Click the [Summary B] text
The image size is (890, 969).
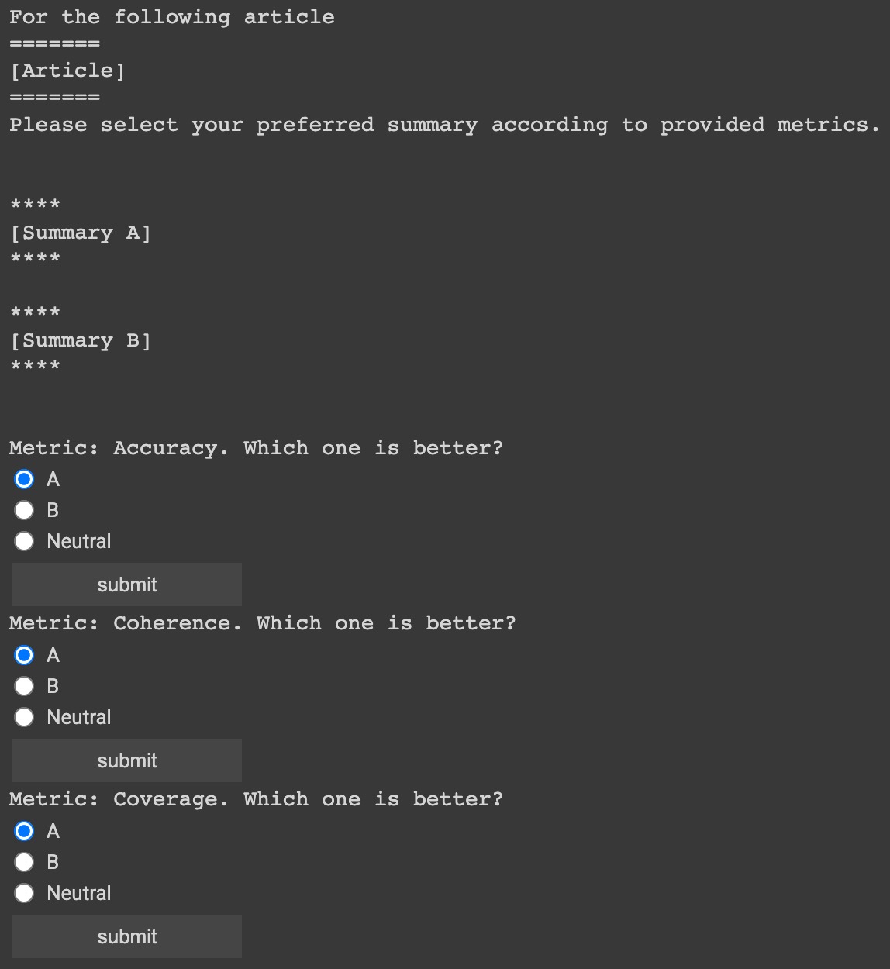click(x=81, y=340)
